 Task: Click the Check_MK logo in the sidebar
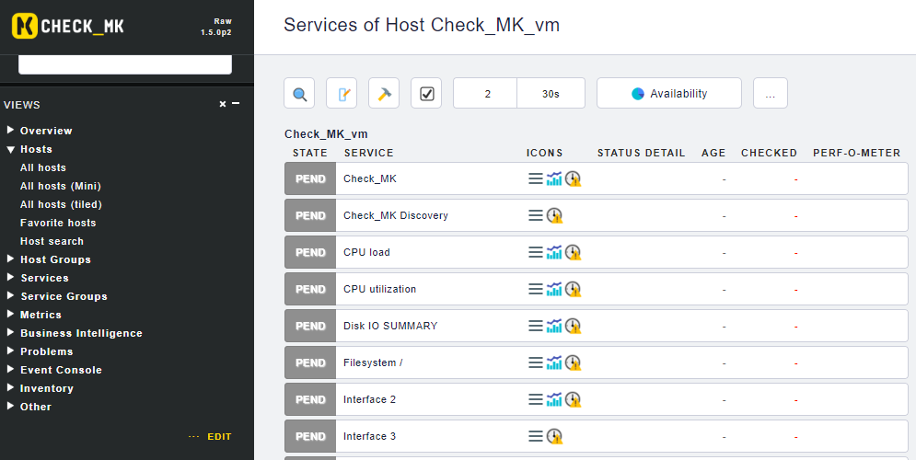pos(68,26)
